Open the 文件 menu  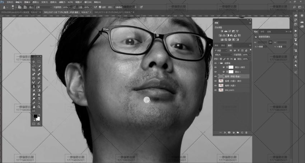point(10,2)
